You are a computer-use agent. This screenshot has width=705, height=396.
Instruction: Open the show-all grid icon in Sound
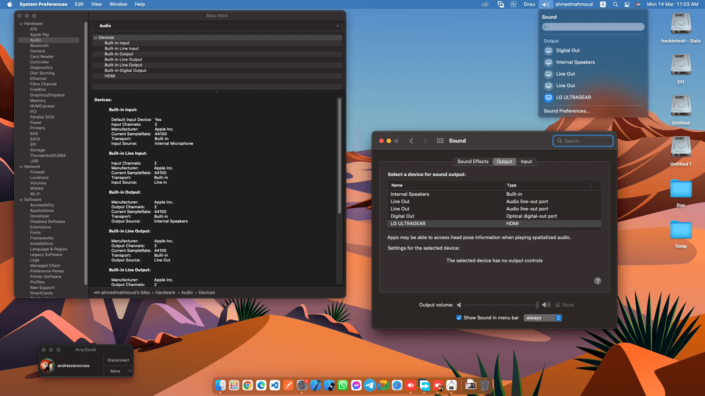(440, 141)
